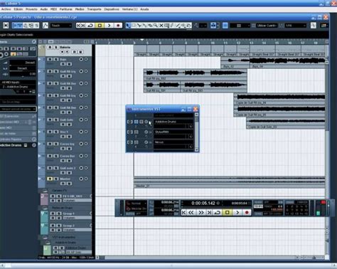
Task: Click the VST Instruments window vertical scrollbar
Action: tap(196, 132)
